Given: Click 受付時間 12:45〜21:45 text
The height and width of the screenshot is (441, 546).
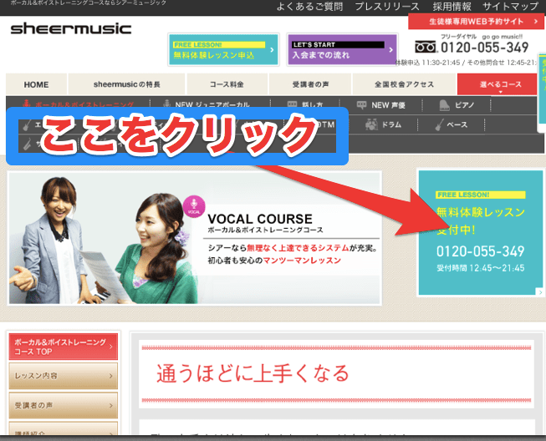Looking at the screenshot, I should [x=481, y=268].
